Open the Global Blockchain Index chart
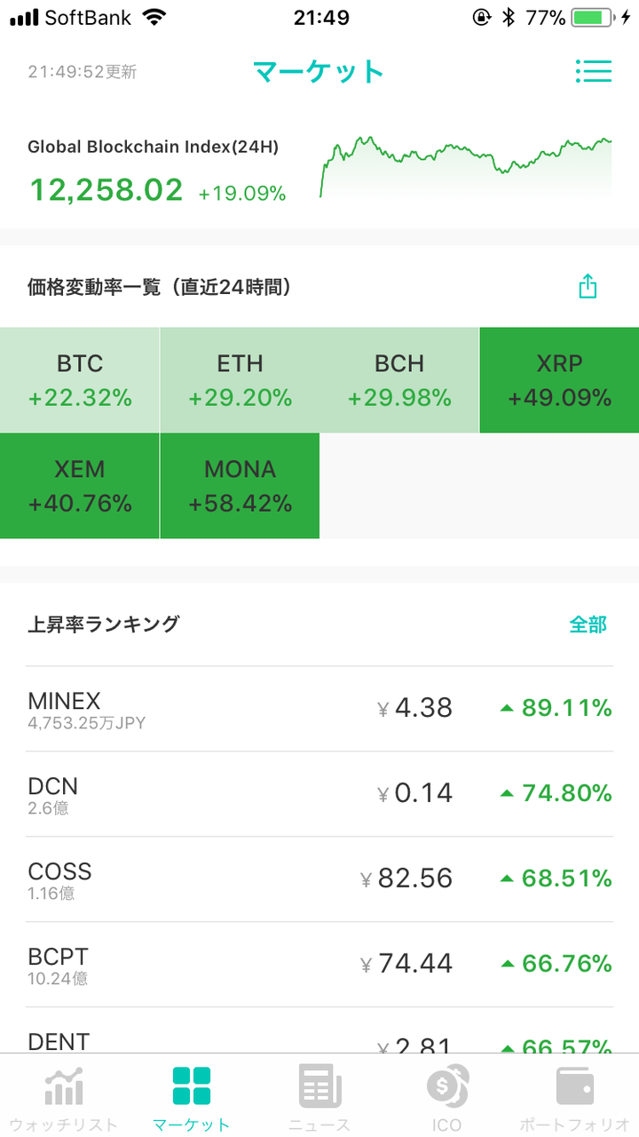 (x=465, y=167)
